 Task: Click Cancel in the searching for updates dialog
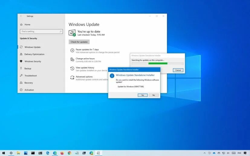tap(178, 70)
